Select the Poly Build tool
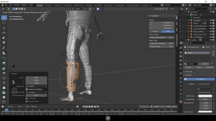Screen dimensions: 216x121 click(4, 88)
